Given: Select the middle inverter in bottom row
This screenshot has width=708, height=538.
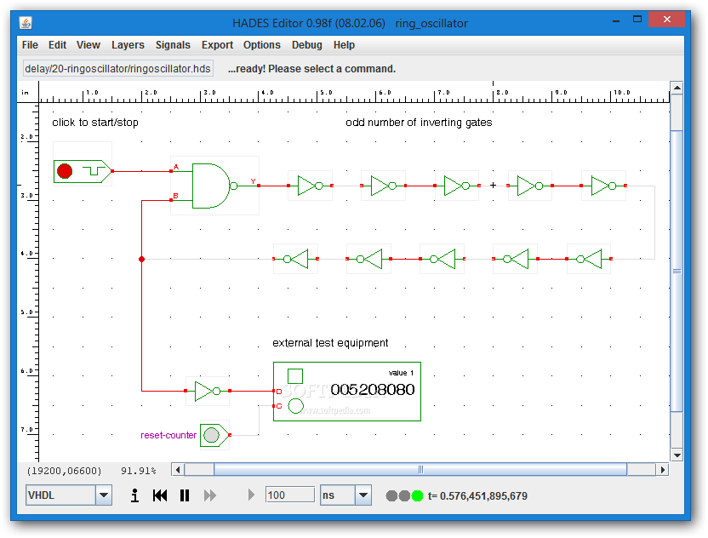Looking at the screenshot, I should 442,259.
